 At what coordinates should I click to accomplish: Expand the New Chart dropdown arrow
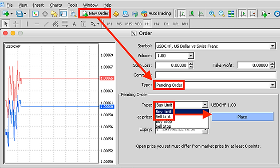[12, 14]
